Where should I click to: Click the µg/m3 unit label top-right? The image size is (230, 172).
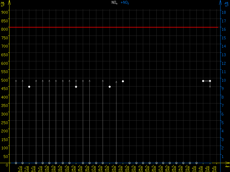point(227,4)
